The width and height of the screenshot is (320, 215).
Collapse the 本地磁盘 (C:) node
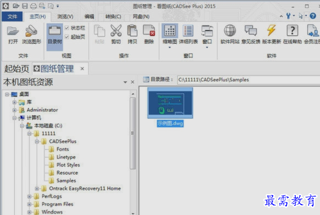click(22, 126)
